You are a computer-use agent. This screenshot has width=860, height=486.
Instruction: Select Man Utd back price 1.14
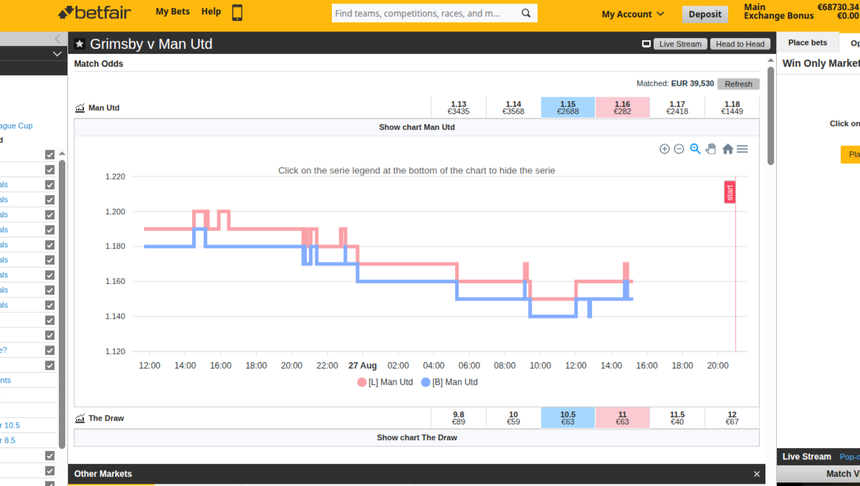coord(513,108)
